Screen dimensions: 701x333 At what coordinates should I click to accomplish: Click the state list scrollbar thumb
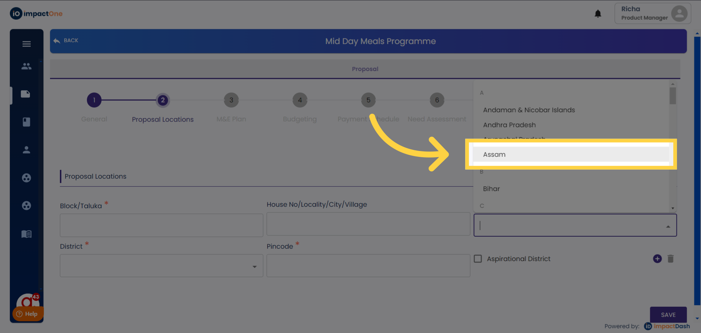point(673,96)
